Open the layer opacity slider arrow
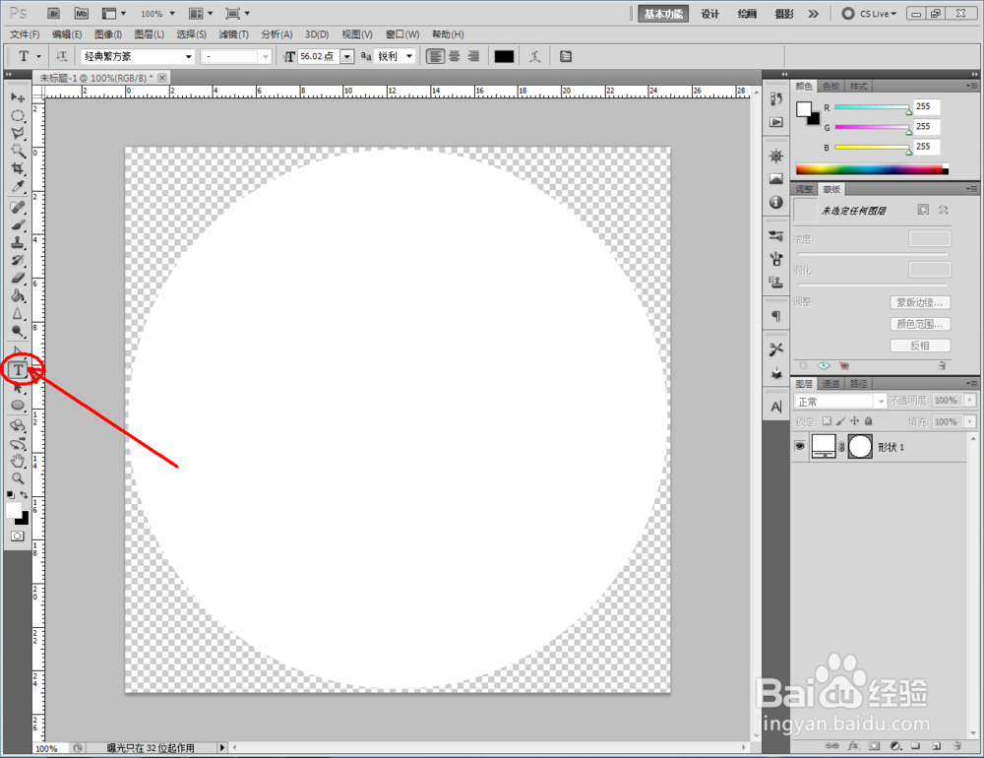Screen dimensions: 984x758 pos(970,400)
